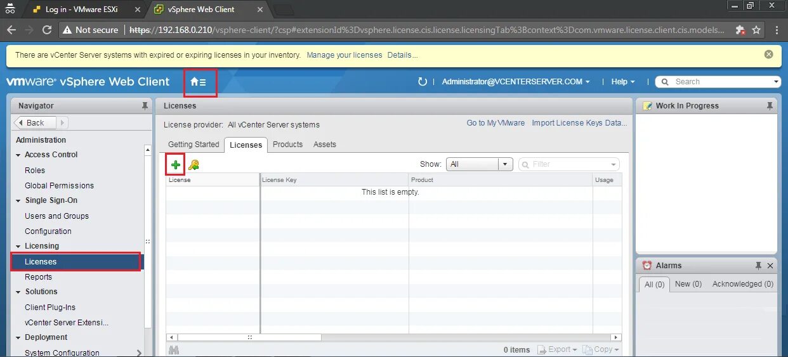Image resolution: width=788 pixels, height=357 pixels.
Task: Collapse the Single Sign-On section
Action: point(18,200)
